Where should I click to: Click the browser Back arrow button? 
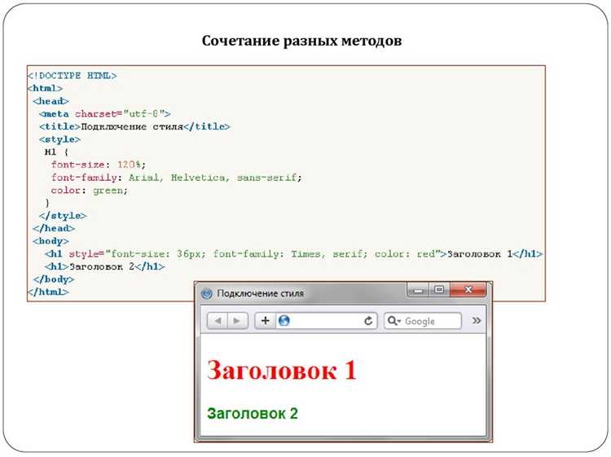[218, 321]
